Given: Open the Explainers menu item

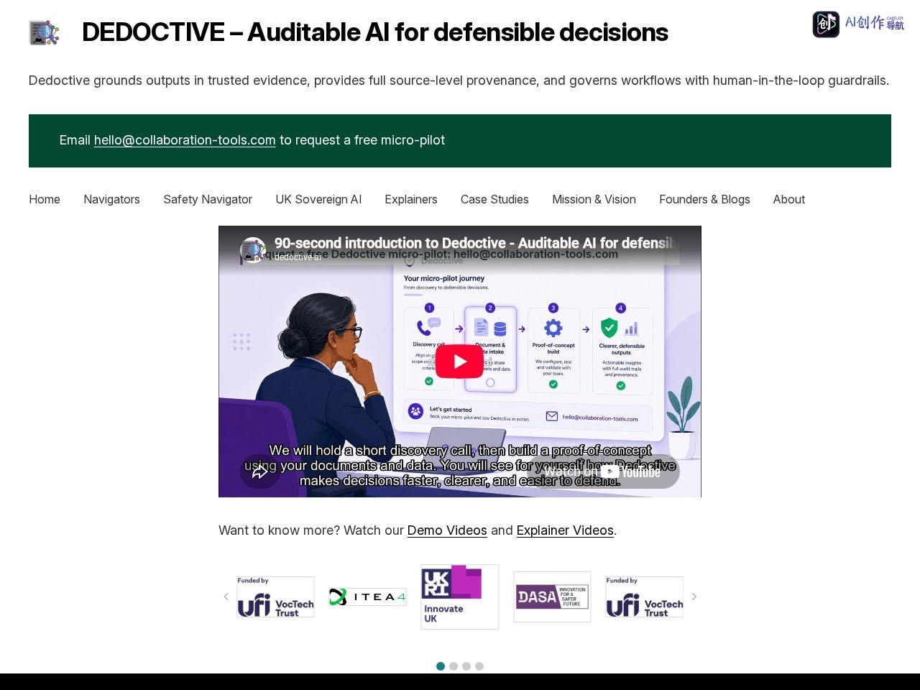Looking at the screenshot, I should (411, 199).
